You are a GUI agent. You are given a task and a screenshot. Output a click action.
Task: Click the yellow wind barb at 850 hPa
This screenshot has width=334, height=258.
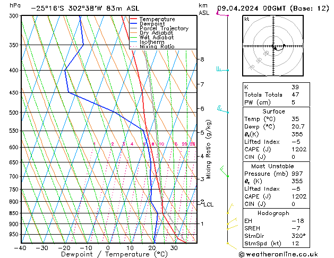[230, 209]
